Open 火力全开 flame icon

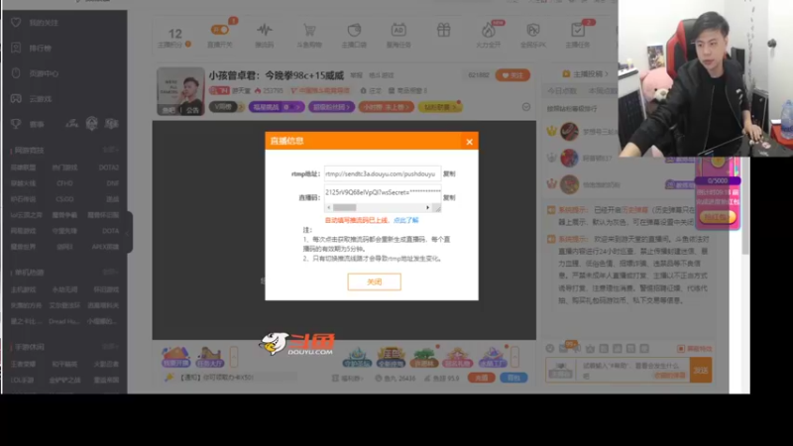[488, 30]
